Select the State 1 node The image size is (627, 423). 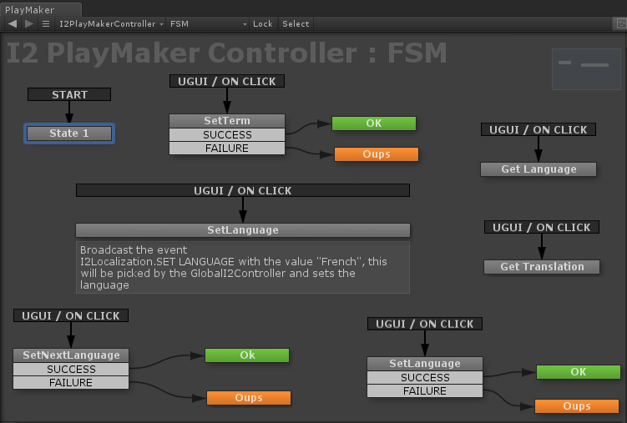click(x=69, y=133)
